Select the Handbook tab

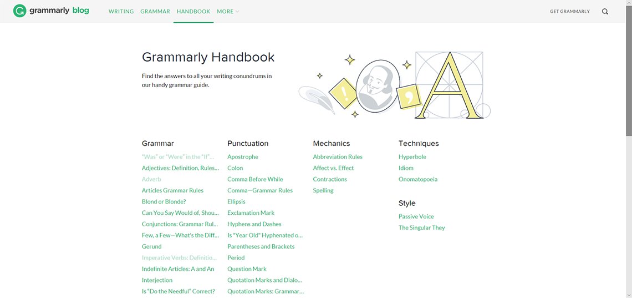pyautogui.click(x=193, y=12)
